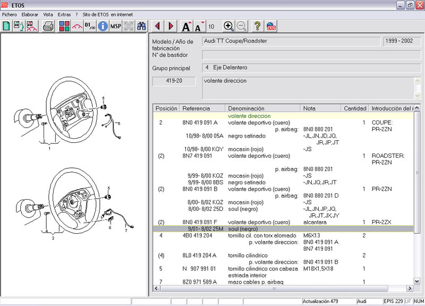Click the greyed-out list frame icon
This screenshot has width=425, height=306.
129,26
